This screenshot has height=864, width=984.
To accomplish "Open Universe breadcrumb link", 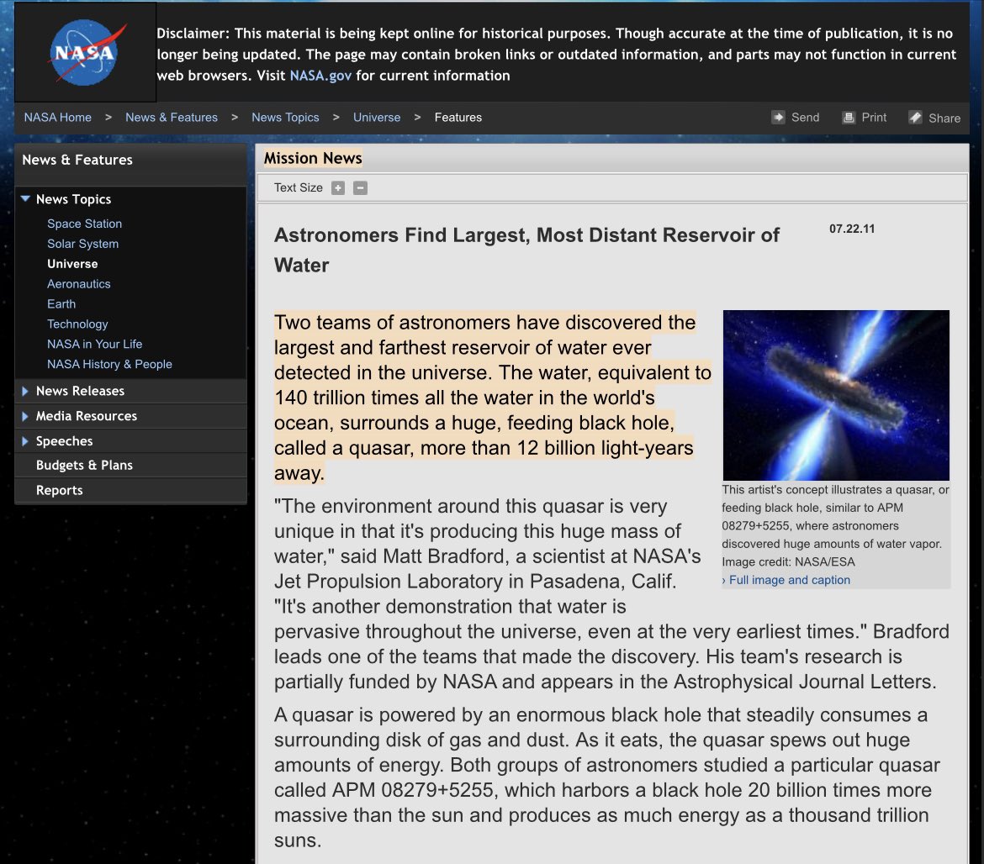I will coord(377,118).
